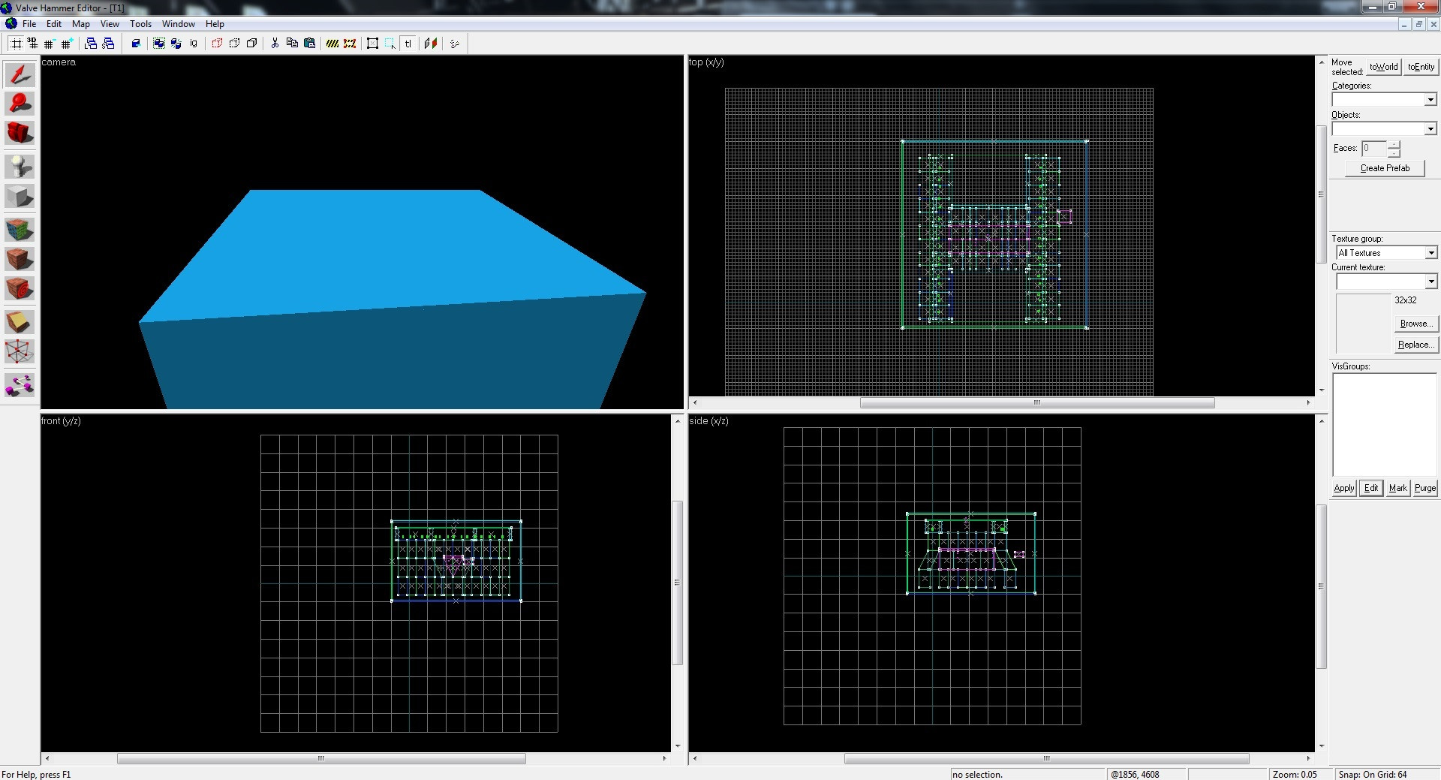
Task: Click top view horizontal scrollbar thumb
Action: [x=1036, y=403]
